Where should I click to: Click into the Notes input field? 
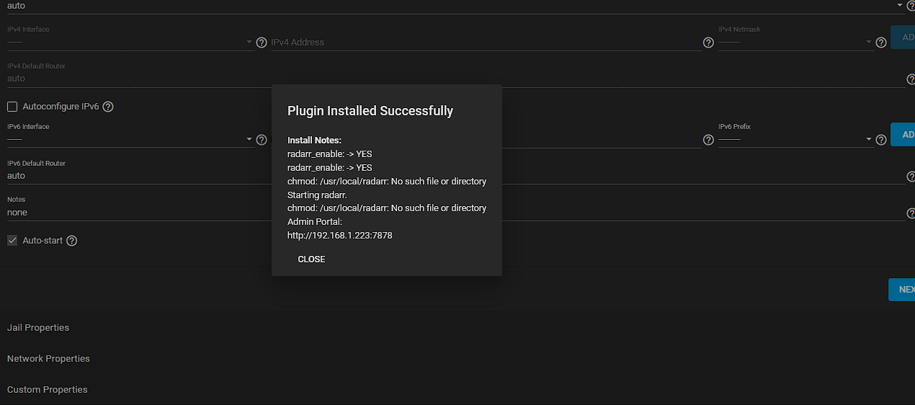point(137,213)
